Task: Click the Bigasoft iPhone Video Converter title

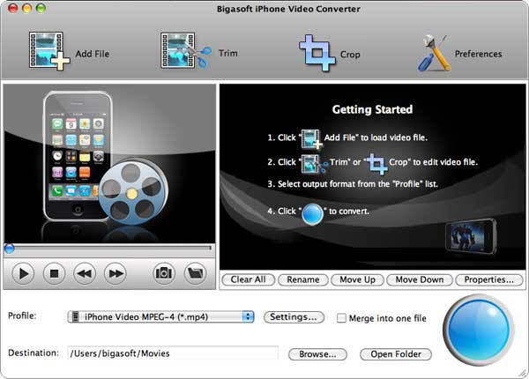Action: tap(288, 9)
